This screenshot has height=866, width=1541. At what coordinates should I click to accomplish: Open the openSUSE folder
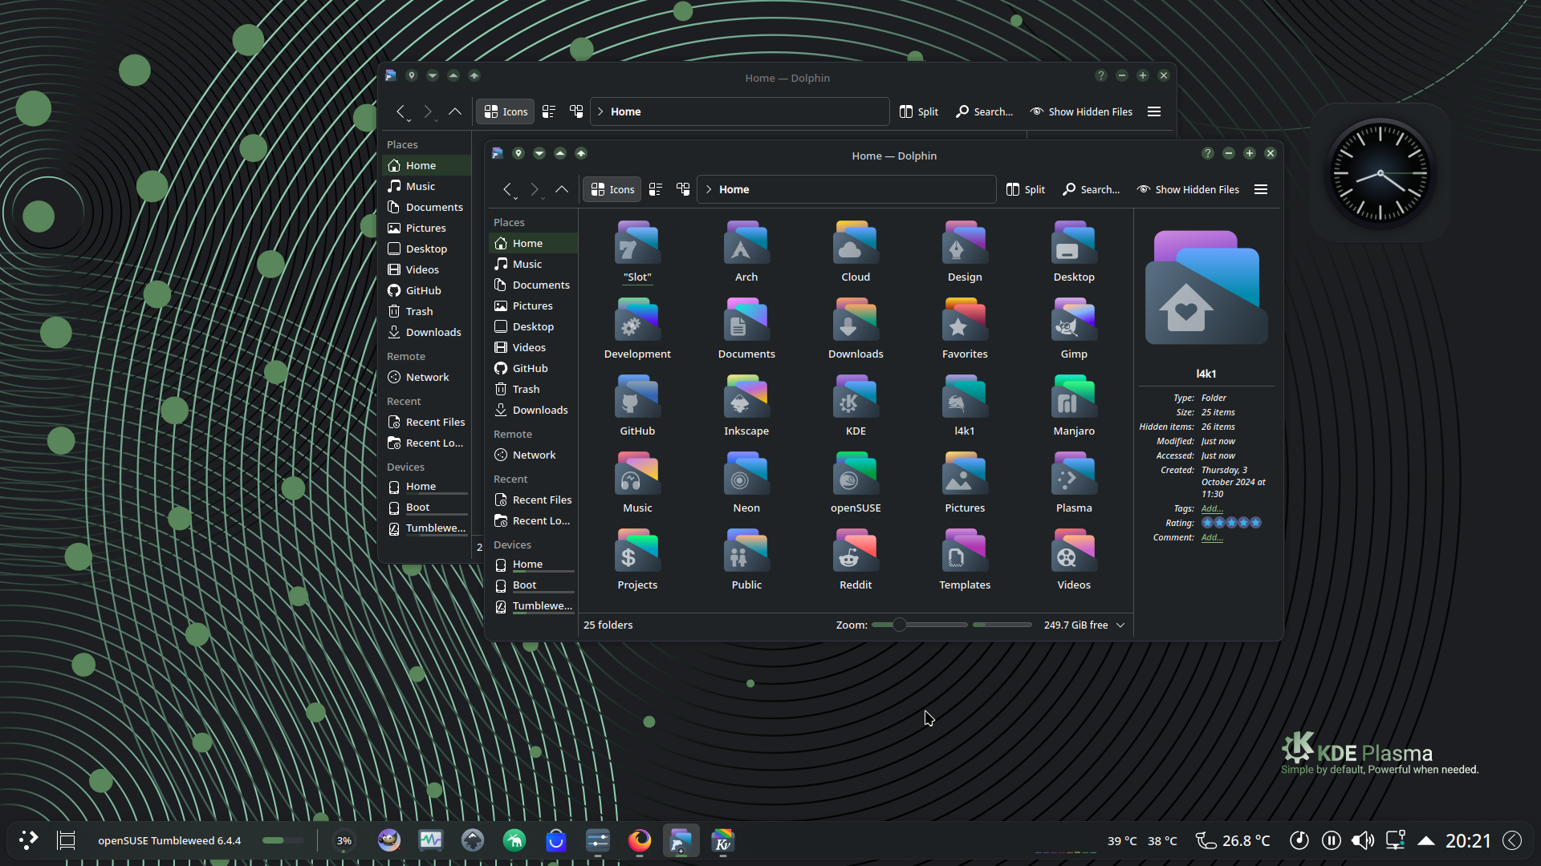coord(856,483)
